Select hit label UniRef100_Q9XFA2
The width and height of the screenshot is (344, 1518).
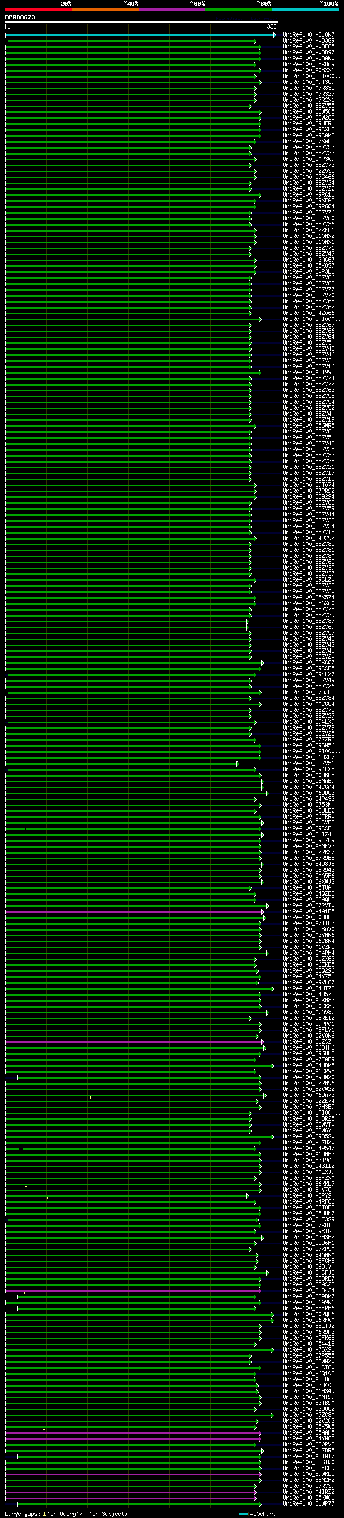pos(309,200)
